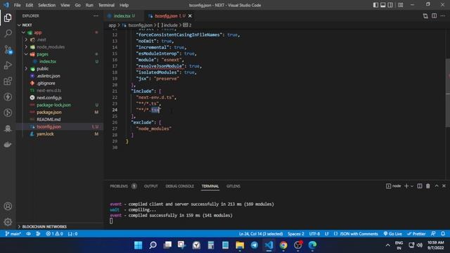Image resolution: width=450 pixels, height=253 pixels.
Task: Toggle the primary side bar layout icon
Action: [375, 5]
